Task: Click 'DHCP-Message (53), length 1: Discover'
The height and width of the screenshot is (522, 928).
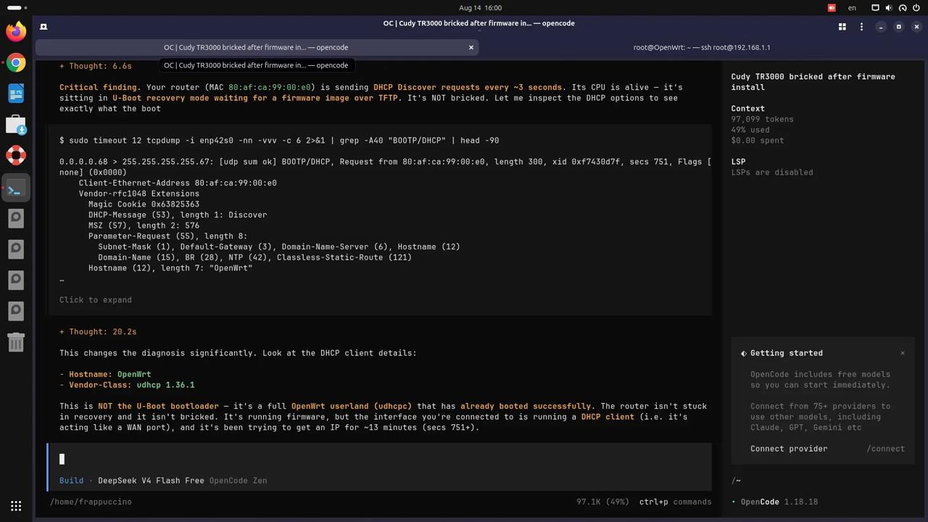Action: click(178, 215)
